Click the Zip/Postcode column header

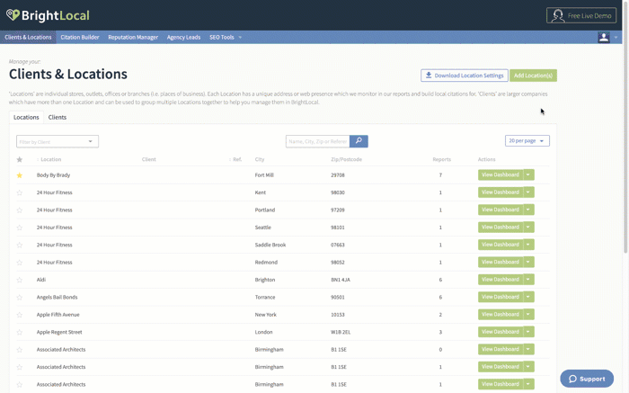coord(346,159)
